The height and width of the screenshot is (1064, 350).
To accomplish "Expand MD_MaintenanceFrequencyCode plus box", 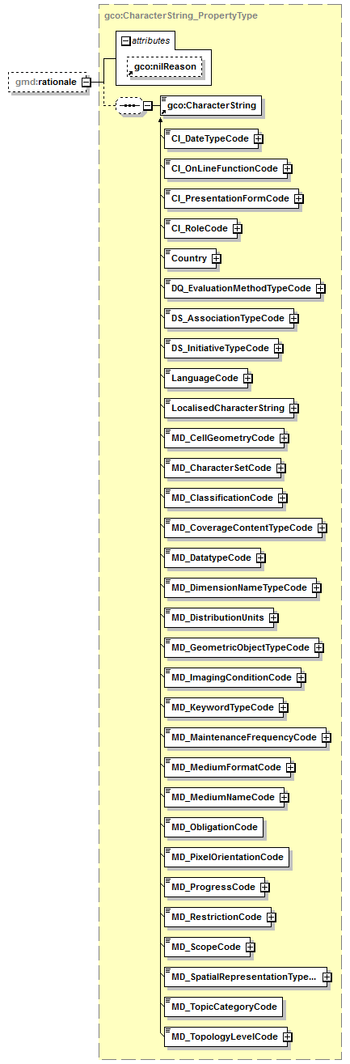I will [x=327, y=738].
